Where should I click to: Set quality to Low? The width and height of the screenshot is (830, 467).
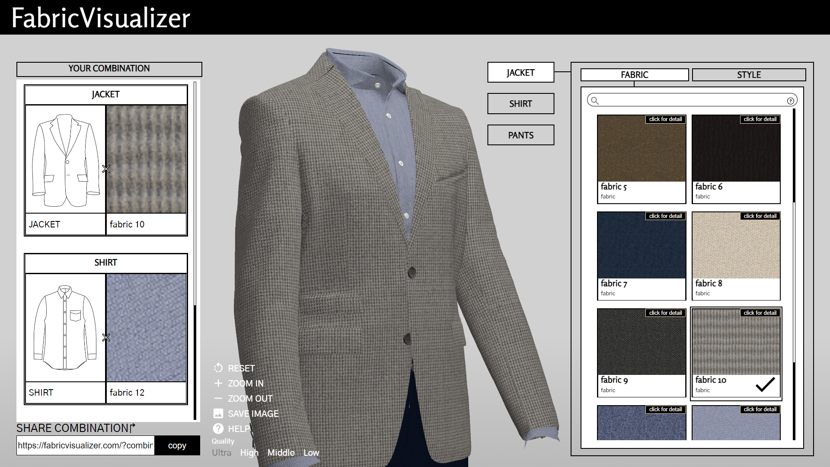[311, 453]
